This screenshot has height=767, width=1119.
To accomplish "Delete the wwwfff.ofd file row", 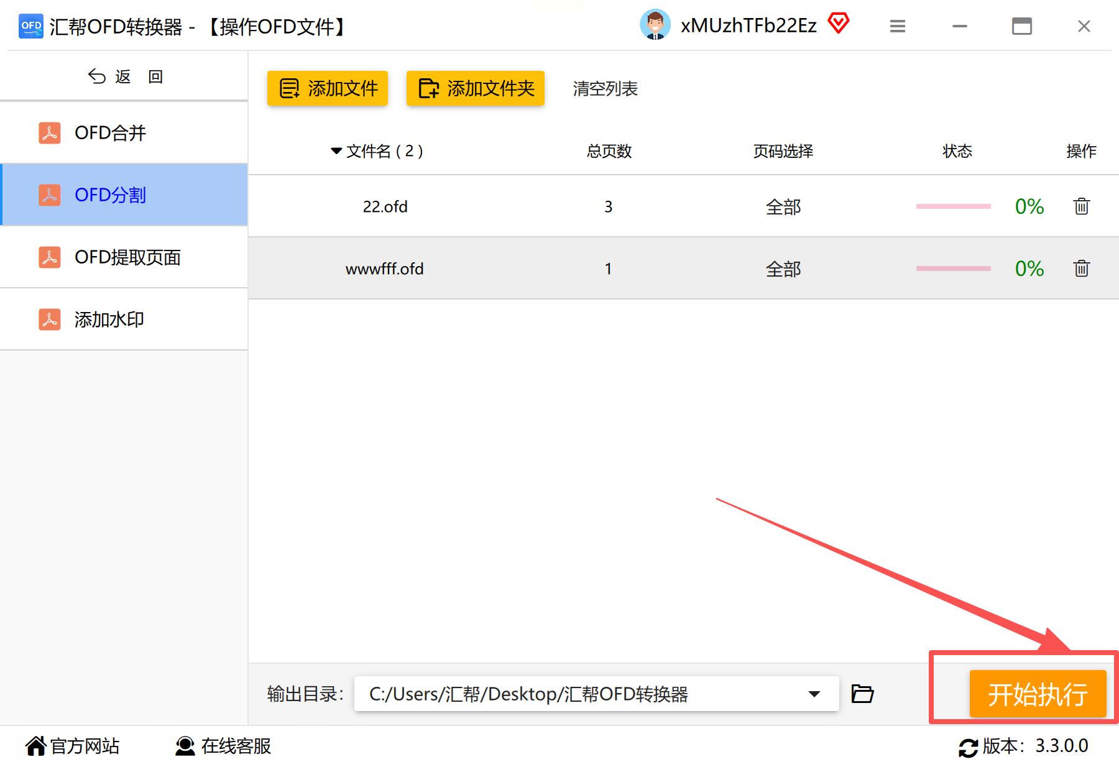I will (x=1081, y=269).
